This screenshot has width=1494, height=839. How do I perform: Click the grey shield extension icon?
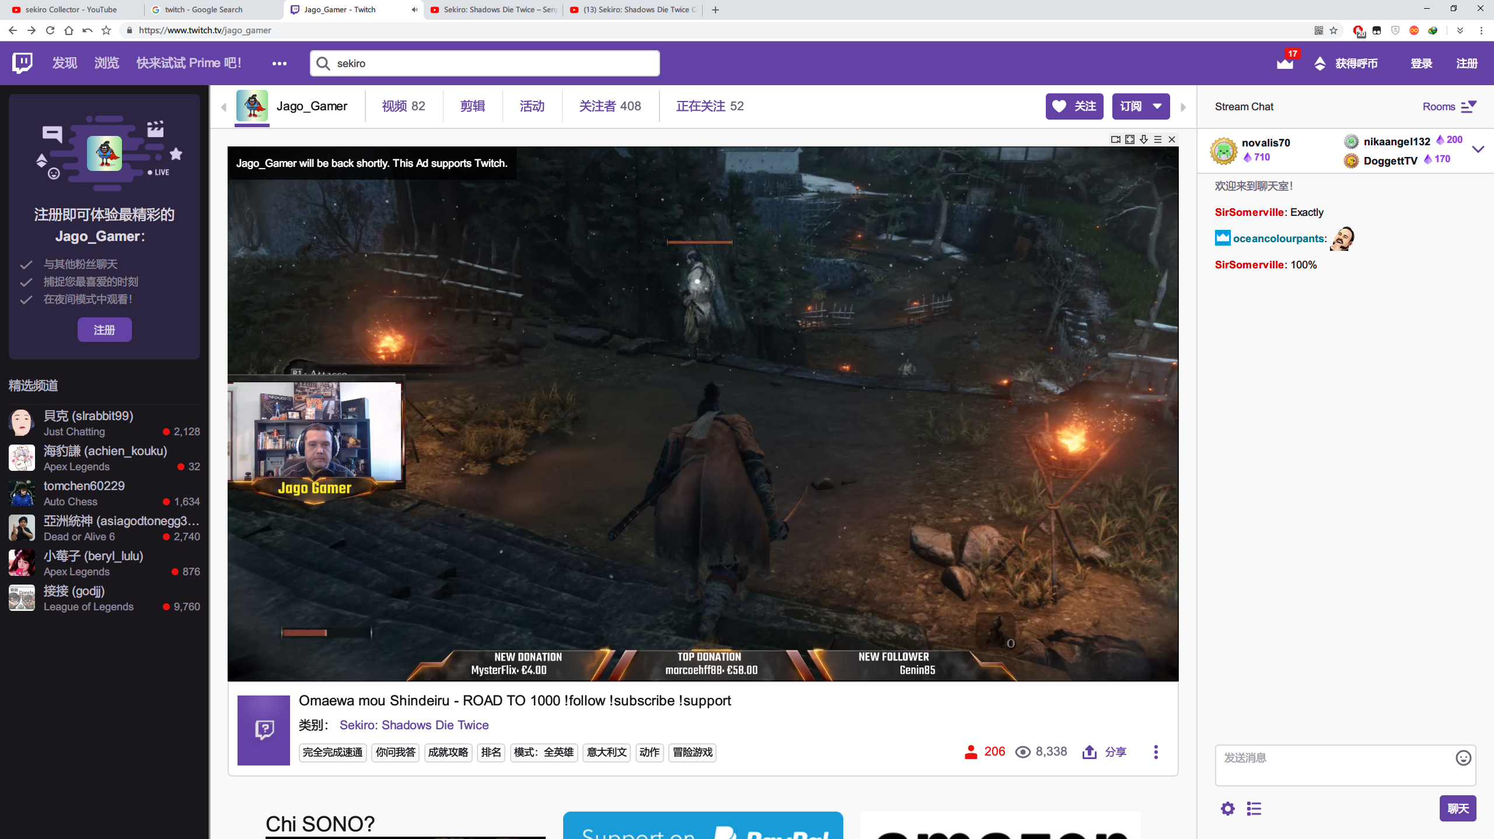pos(1395,30)
